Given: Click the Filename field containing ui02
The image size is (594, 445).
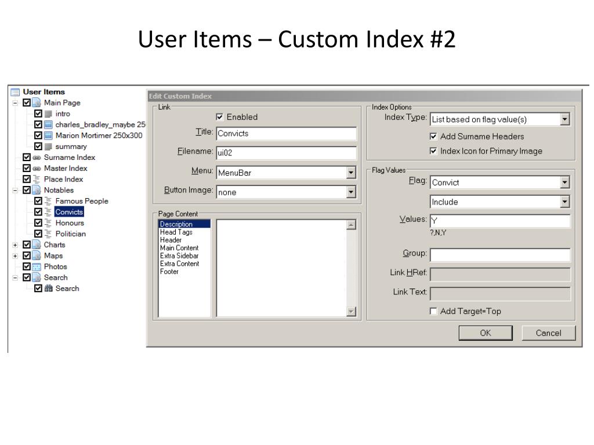Looking at the screenshot, I should (287, 153).
